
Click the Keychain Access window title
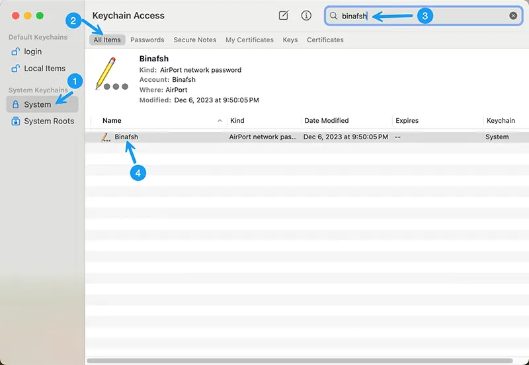click(x=128, y=15)
